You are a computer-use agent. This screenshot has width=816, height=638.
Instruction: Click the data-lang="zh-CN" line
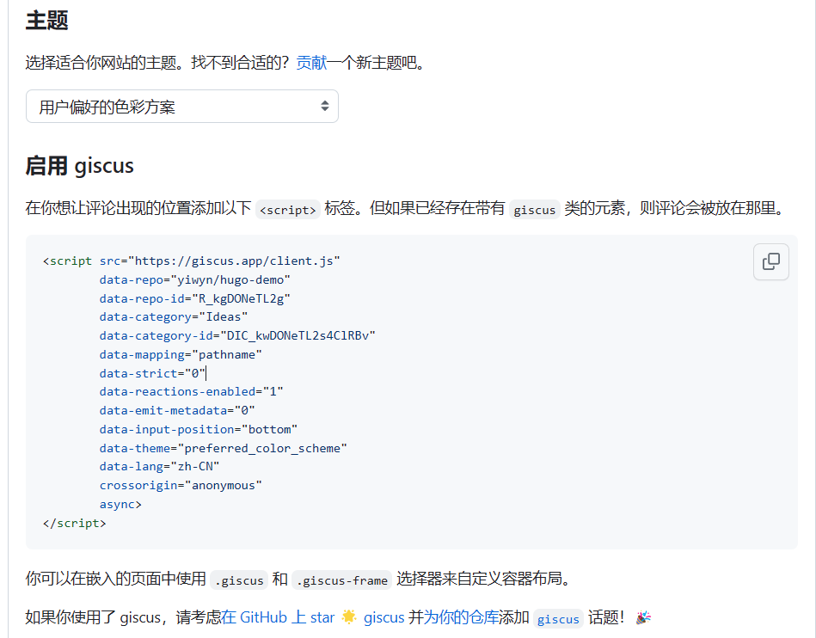click(x=159, y=467)
